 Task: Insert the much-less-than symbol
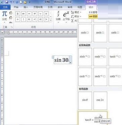41,19
